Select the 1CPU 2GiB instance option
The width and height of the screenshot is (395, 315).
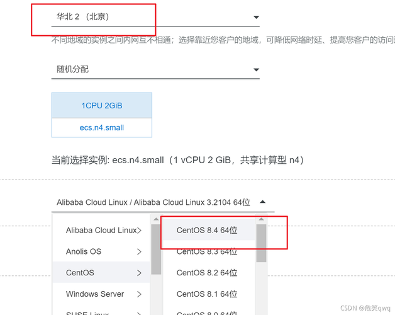[102, 105]
